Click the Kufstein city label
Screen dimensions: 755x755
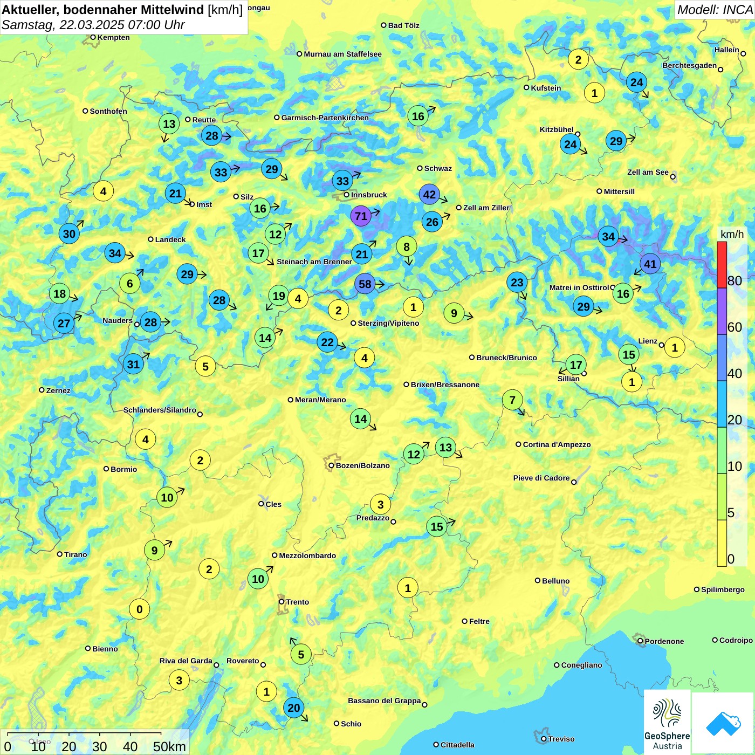[546, 88]
